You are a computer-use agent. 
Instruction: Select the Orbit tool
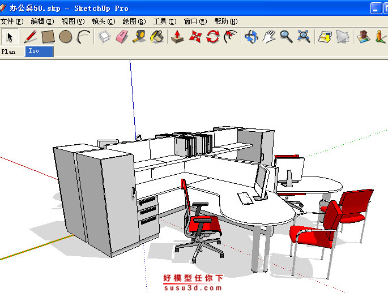point(251,37)
